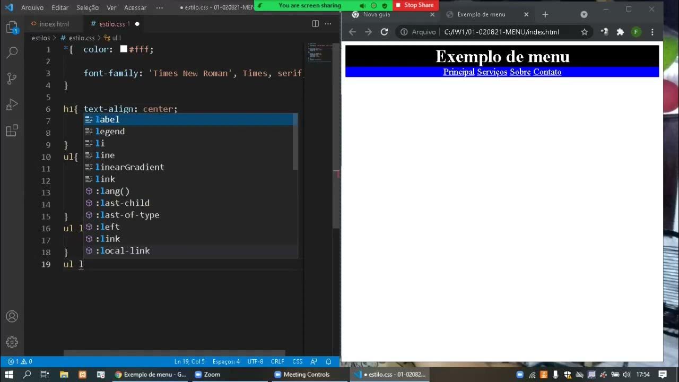Close the Exemplo de menu tab
This screenshot has height=382, width=679.
[526, 14]
